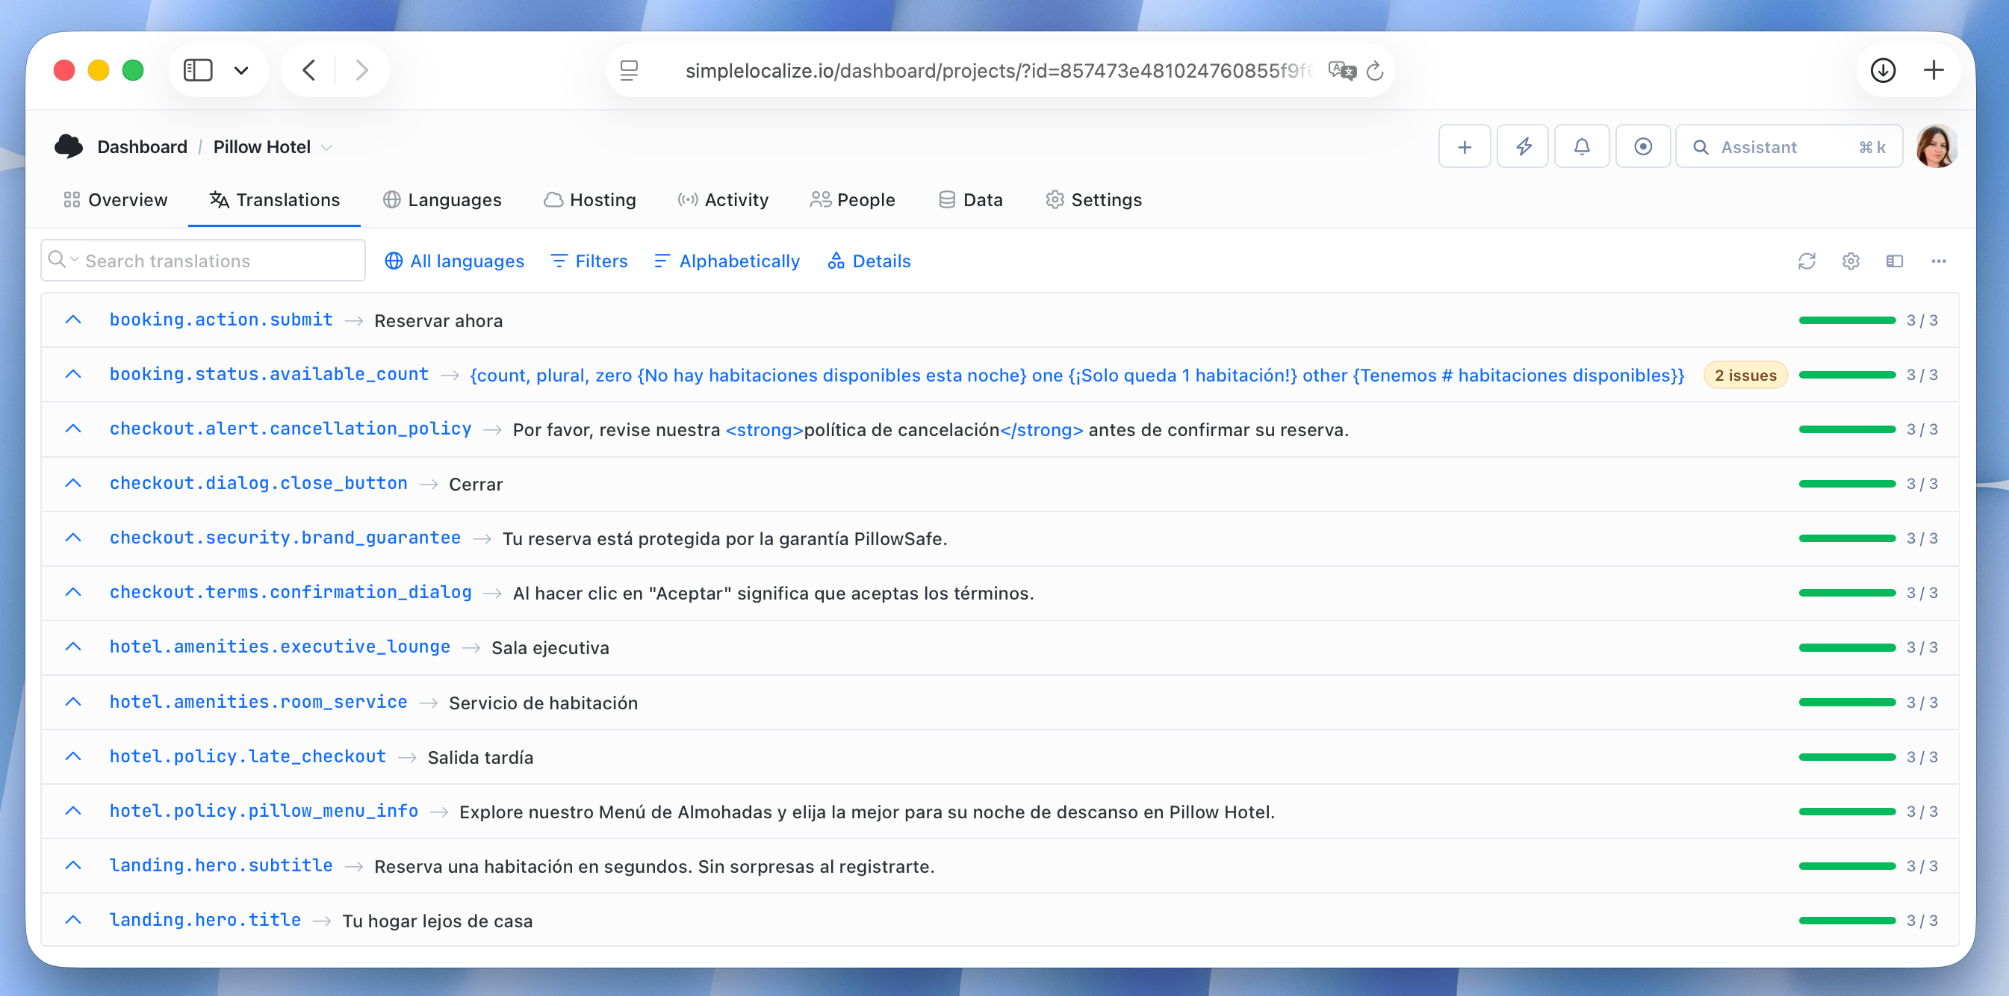
Task: Collapse the checkout.terms.confirmation_dialog row
Action: pos(72,593)
